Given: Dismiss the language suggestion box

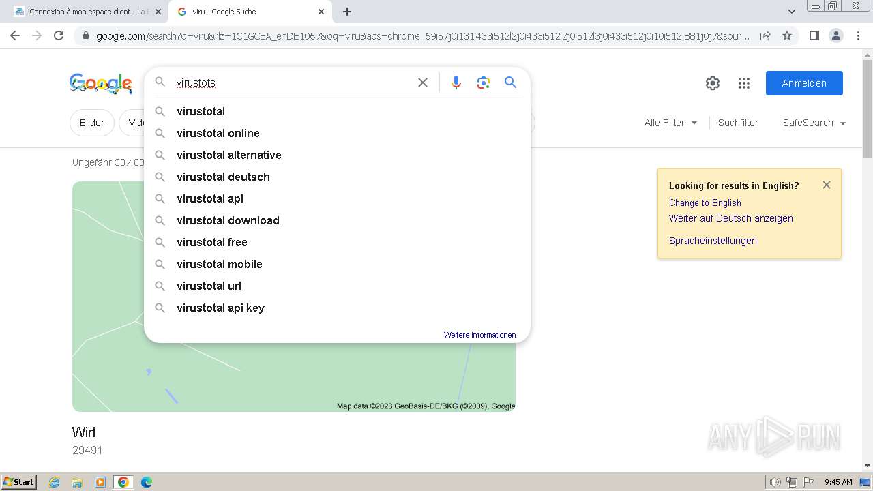Looking at the screenshot, I should [827, 185].
